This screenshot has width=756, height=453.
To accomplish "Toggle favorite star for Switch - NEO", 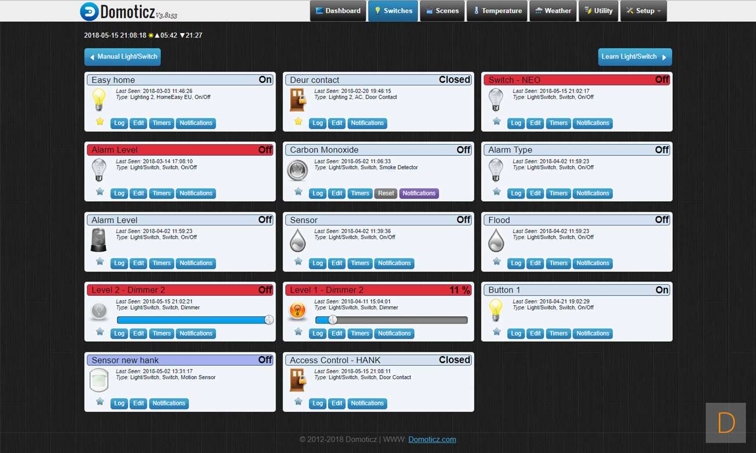I will coord(497,122).
